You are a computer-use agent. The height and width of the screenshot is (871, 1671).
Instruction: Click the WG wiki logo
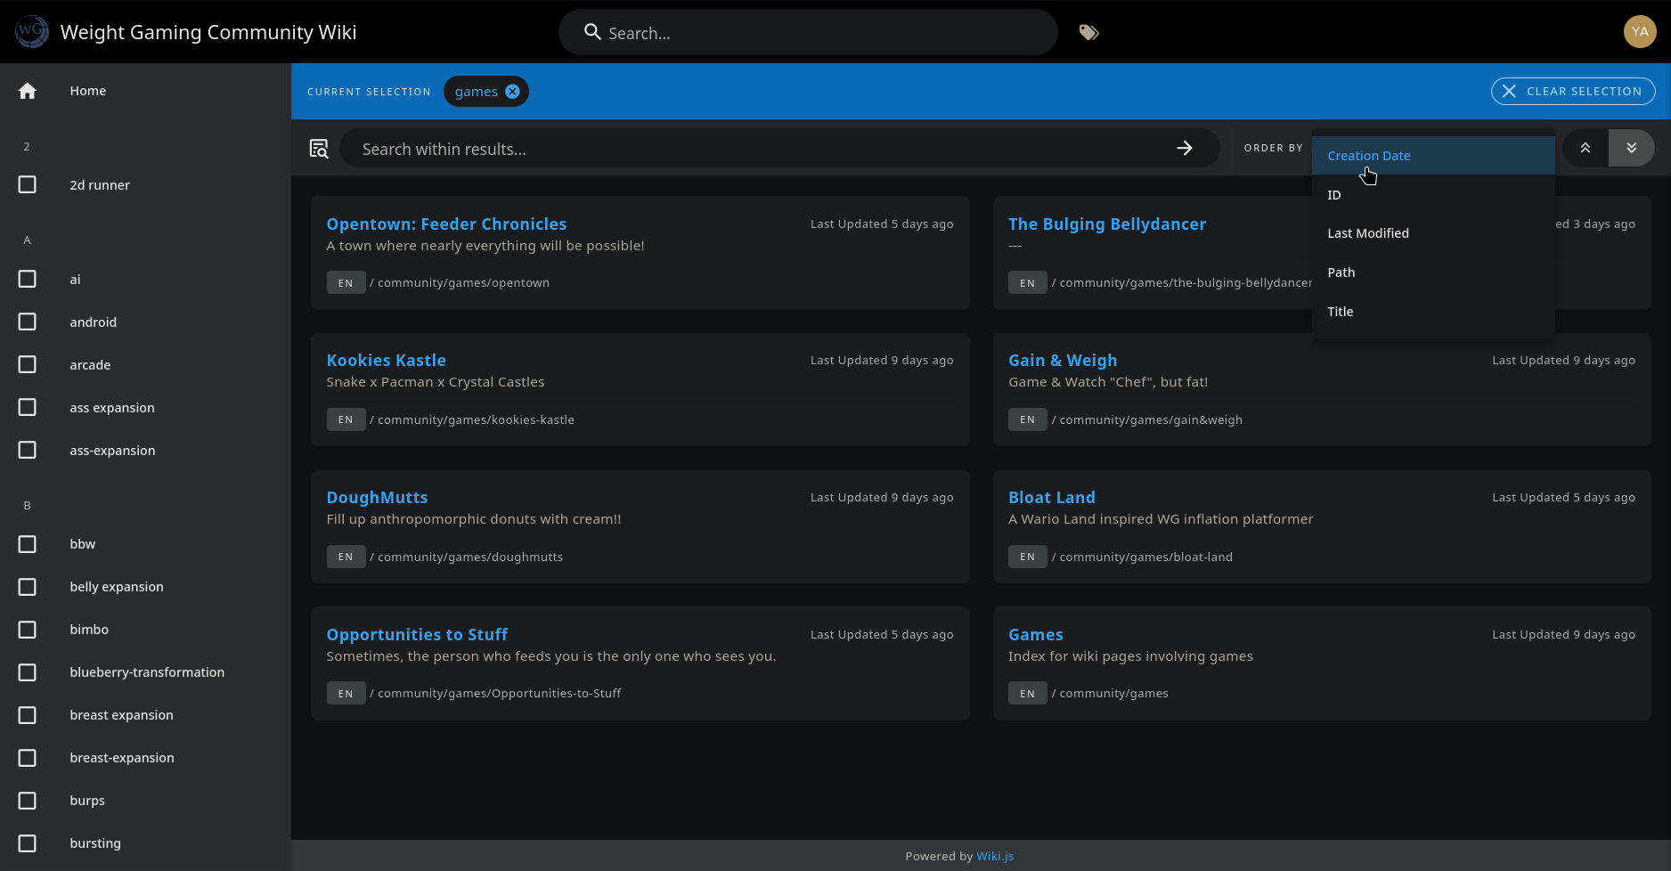[31, 32]
